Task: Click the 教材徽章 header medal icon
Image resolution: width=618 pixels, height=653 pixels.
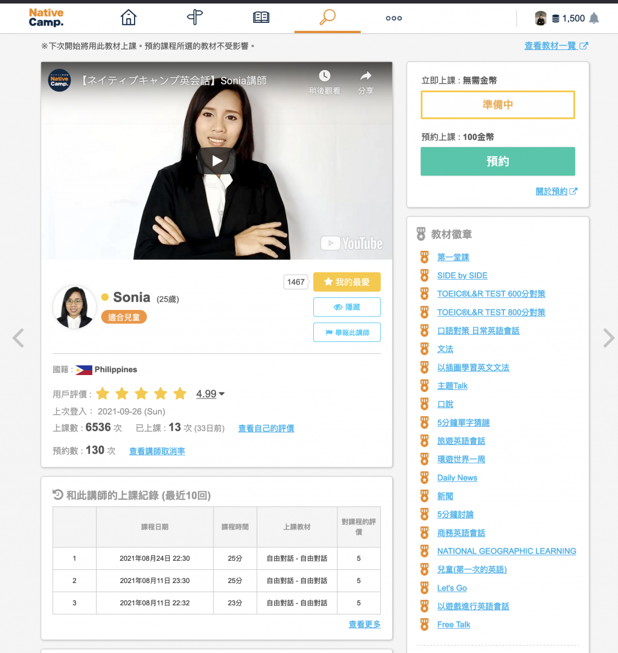Action: pyautogui.click(x=421, y=234)
